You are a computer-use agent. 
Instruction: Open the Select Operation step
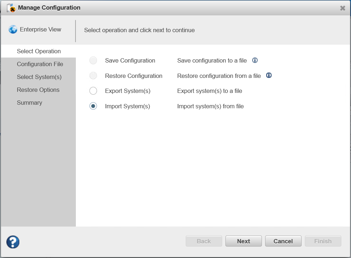click(x=39, y=51)
